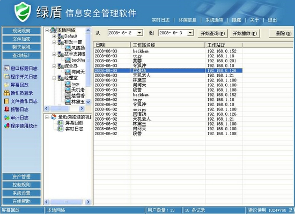Collapse the 经理室 group node
Image resolution: width=295 pixels, height=214 pixels.
click(54, 78)
